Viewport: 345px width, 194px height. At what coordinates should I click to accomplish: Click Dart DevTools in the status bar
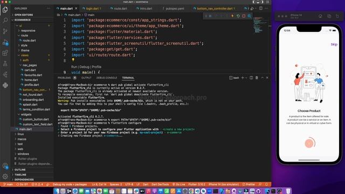coord(160,184)
